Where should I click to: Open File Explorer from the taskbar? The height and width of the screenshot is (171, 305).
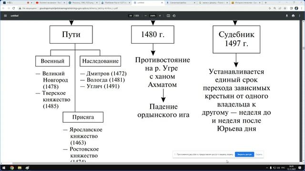[20, 168]
